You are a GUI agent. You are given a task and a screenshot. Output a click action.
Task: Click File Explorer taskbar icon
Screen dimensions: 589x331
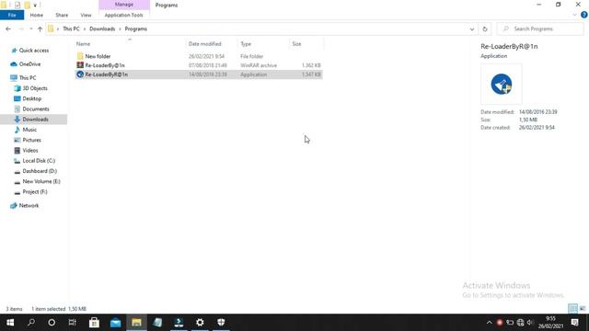click(x=136, y=323)
